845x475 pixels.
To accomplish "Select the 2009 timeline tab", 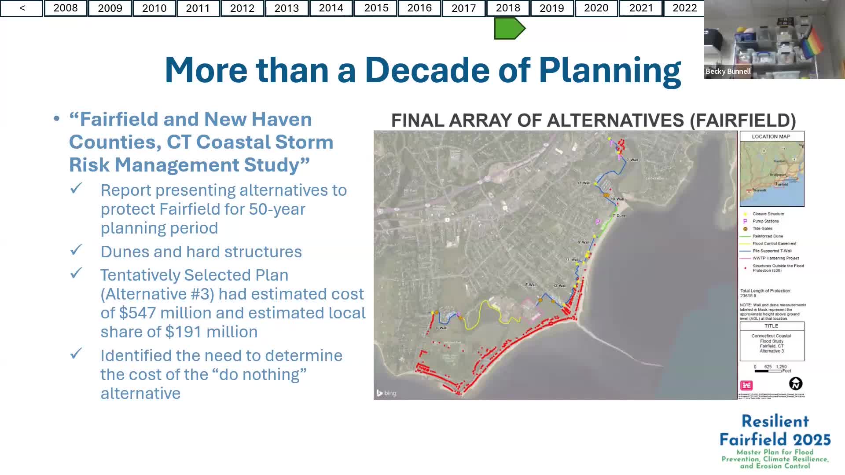I will tap(110, 8).
